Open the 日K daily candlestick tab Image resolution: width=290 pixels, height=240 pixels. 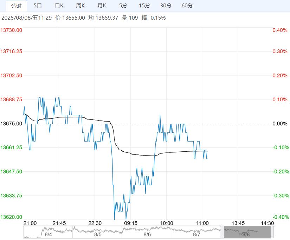59,6
